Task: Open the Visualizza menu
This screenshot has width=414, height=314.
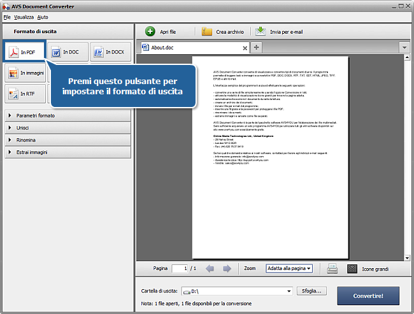Action: [x=24, y=17]
